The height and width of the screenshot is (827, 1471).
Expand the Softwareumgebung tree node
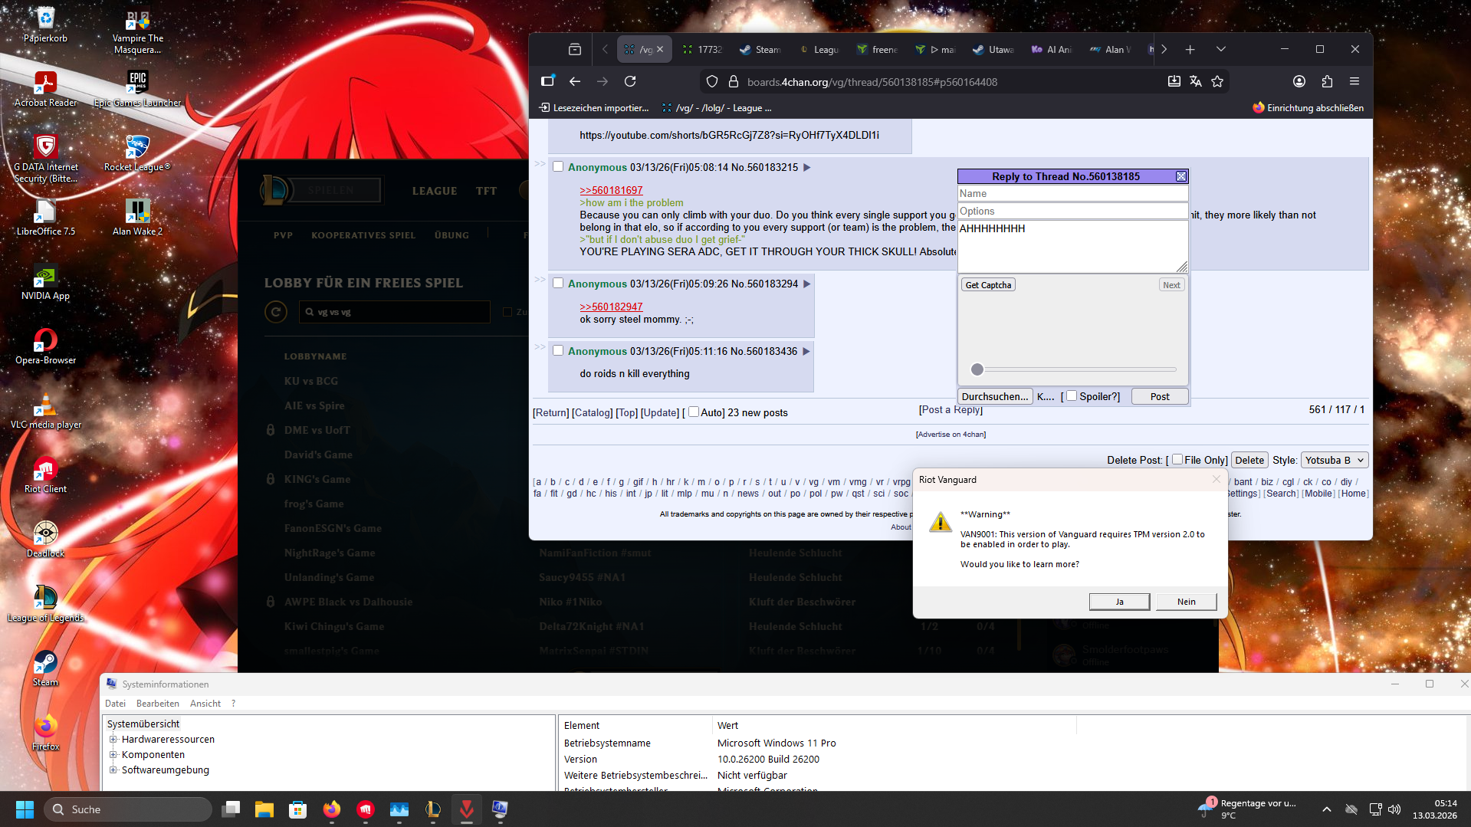pyautogui.click(x=113, y=770)
